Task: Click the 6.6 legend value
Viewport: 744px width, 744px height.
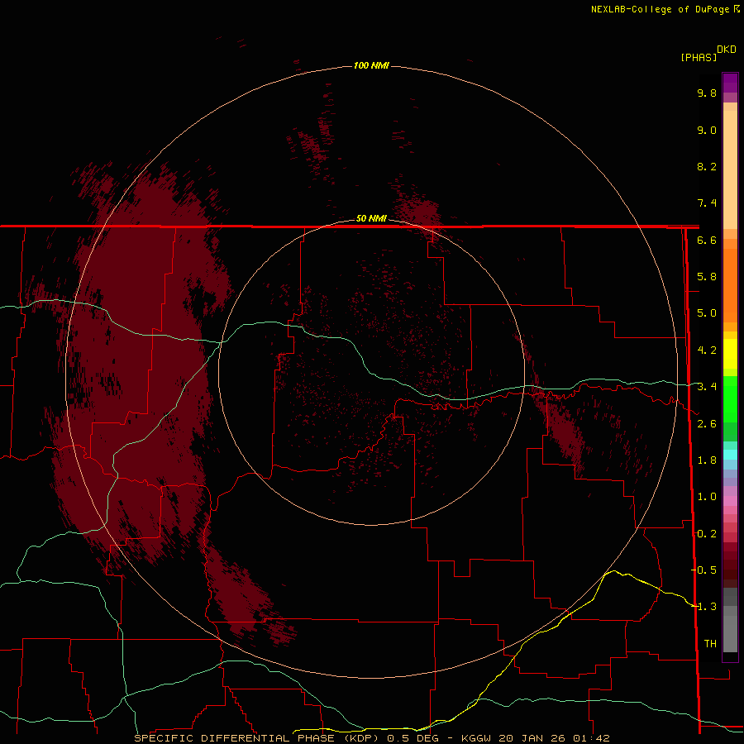Action: (707, 240)
